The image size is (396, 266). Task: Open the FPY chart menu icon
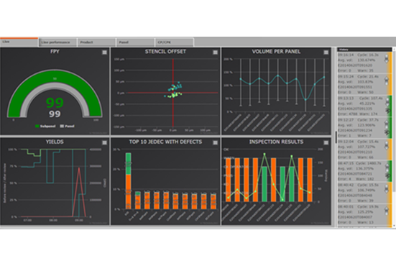click(x=104, y=52)
